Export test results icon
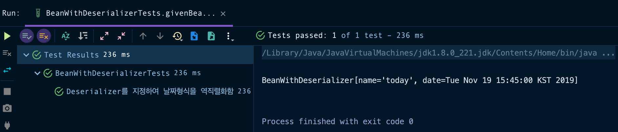The width and height of the screenshot is (618, 132). point(211,36)
